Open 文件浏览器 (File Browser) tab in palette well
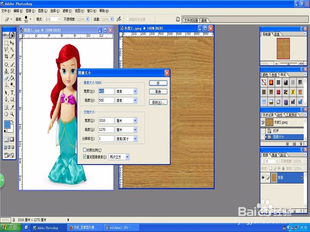Screen dimensions: 310x232 pyautogui.click(x=191, y=20)
